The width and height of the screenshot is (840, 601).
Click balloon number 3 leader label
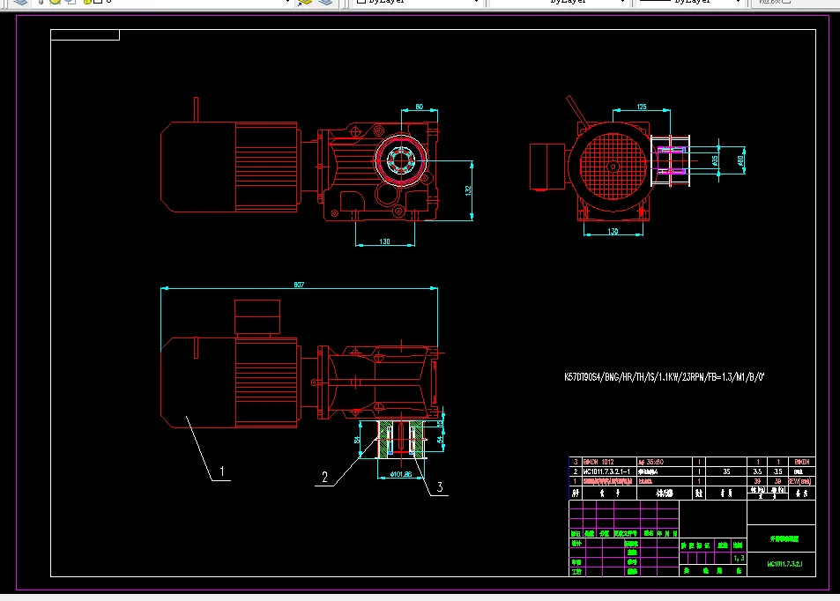click(440, 487)
